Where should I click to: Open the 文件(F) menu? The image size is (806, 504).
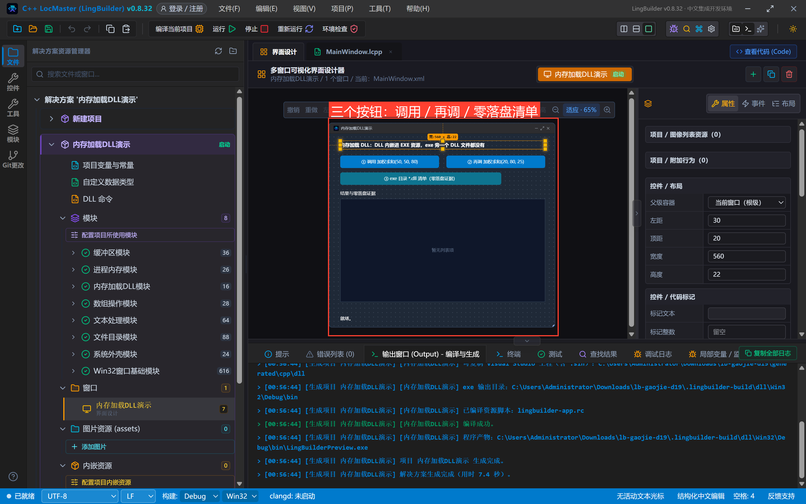(229, 9)
